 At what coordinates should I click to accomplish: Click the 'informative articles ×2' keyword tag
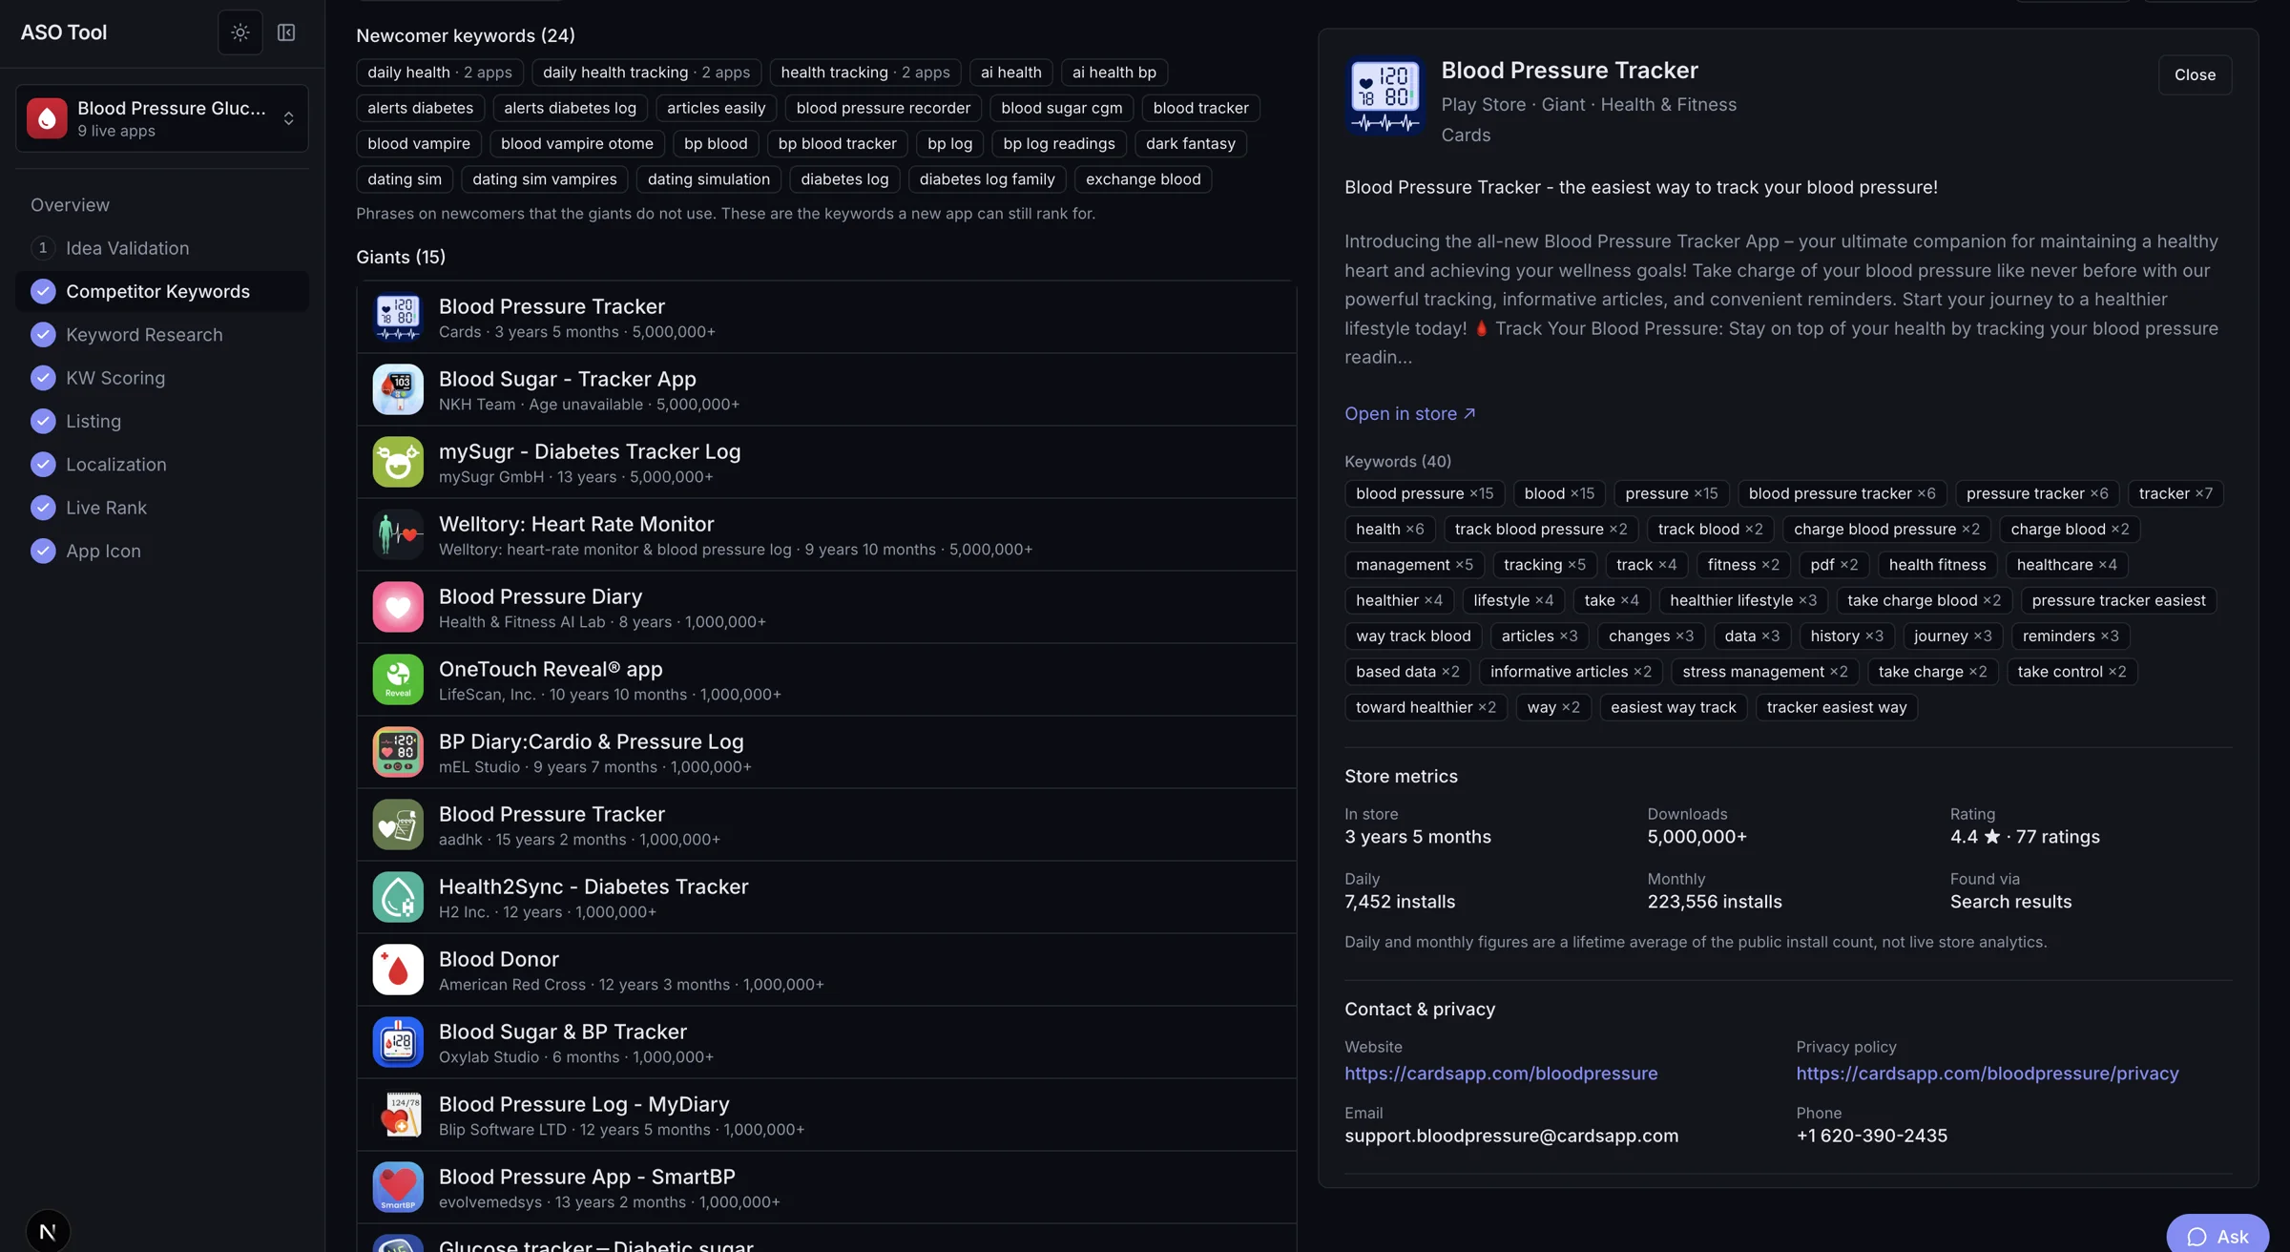tap(1571, 673)
